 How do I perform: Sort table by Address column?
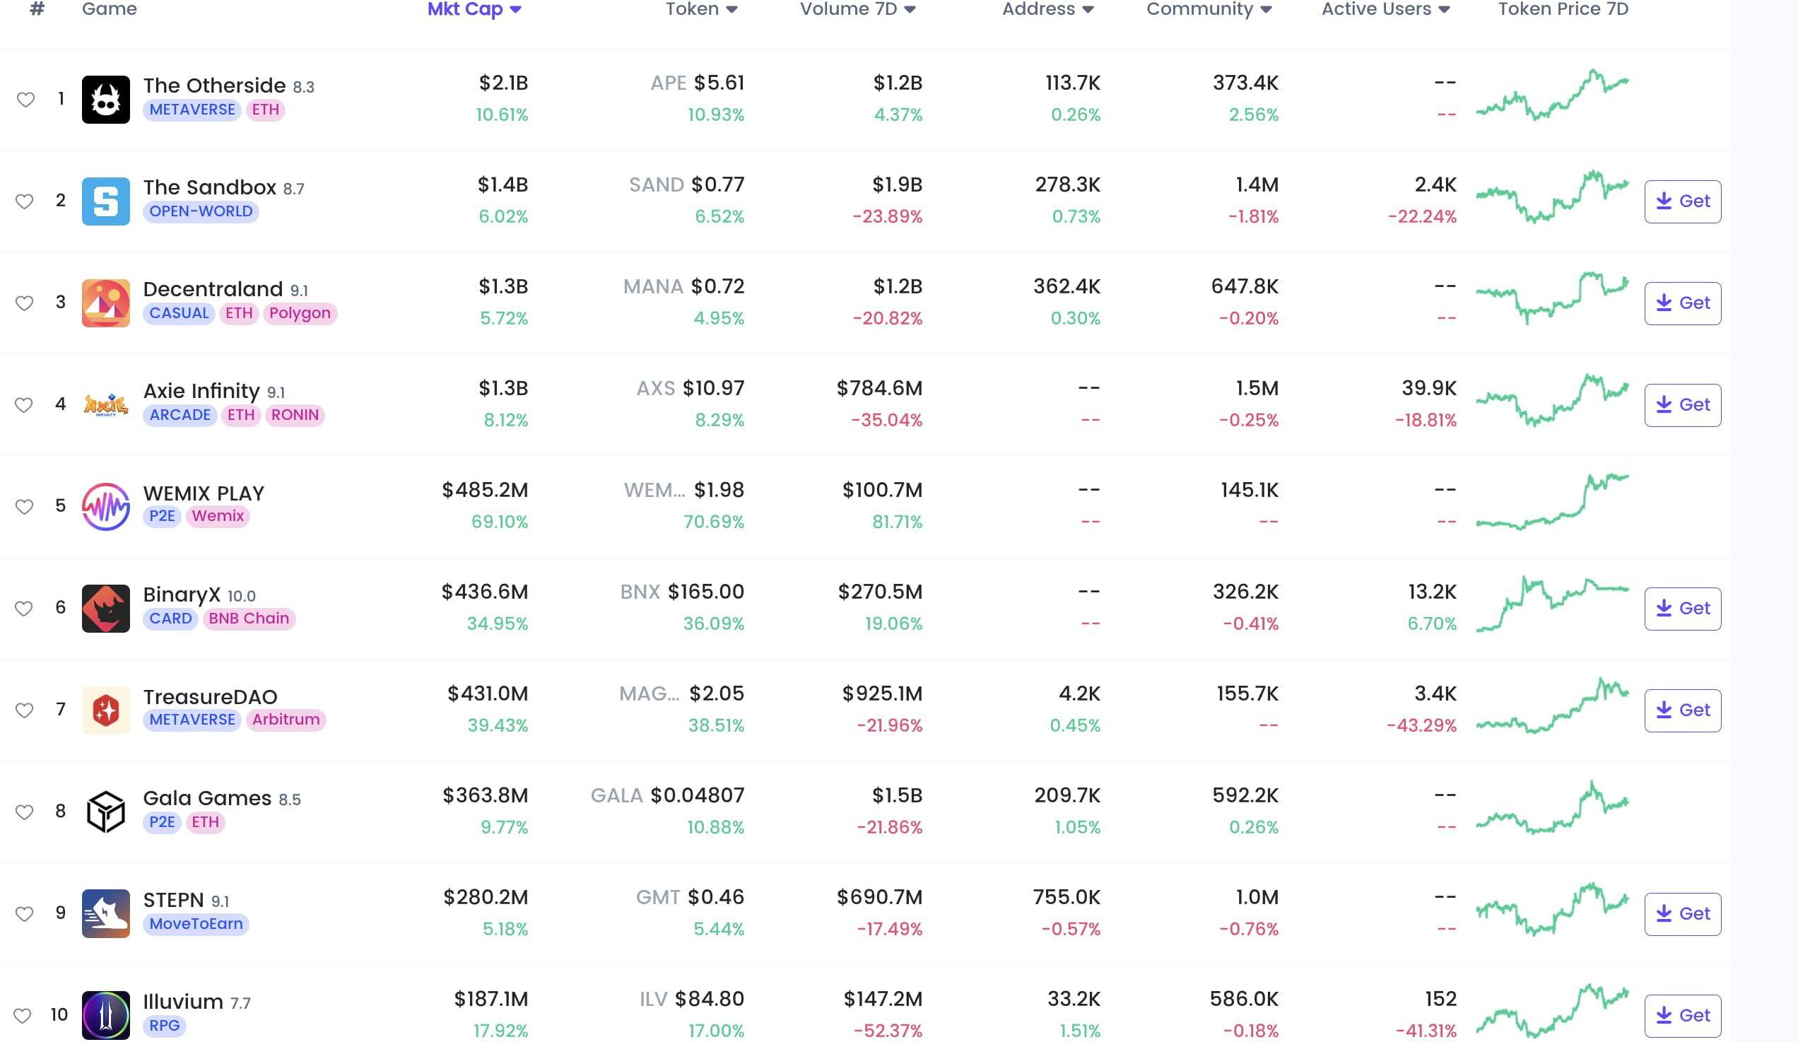tap(1047, 8)
